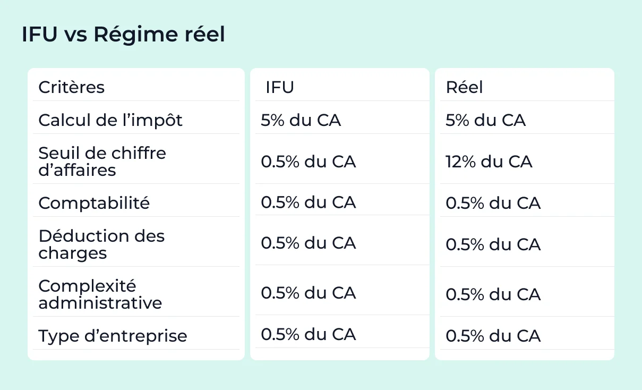Screen dimensions: 642x390
Task: Click the Réel column header
Action: (465, 87)
